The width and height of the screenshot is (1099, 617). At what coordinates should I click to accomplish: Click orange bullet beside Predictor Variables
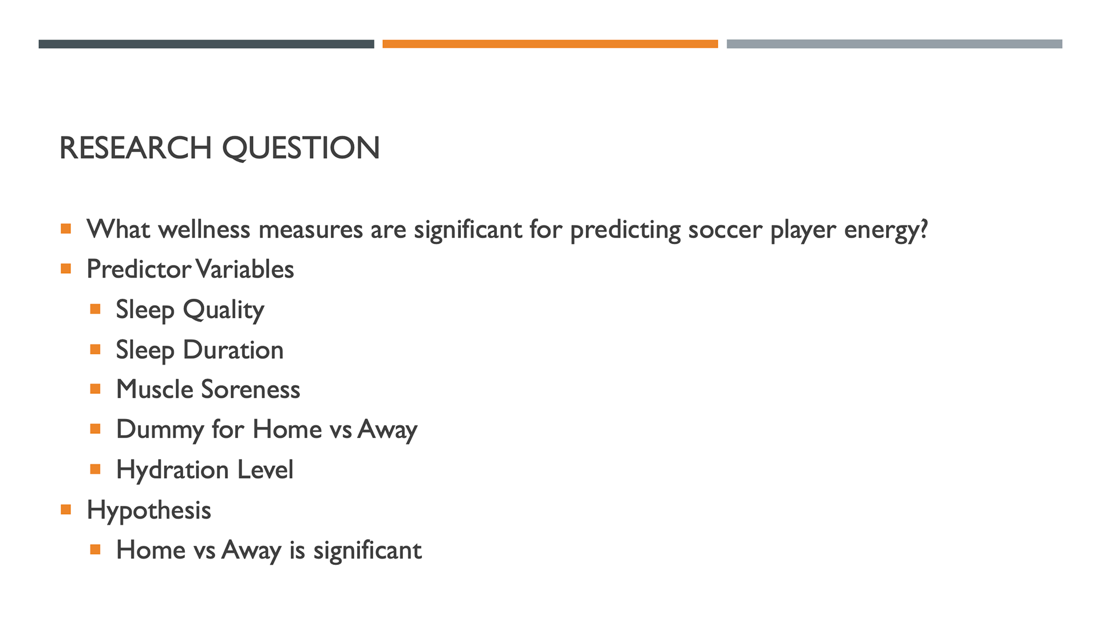66,268
